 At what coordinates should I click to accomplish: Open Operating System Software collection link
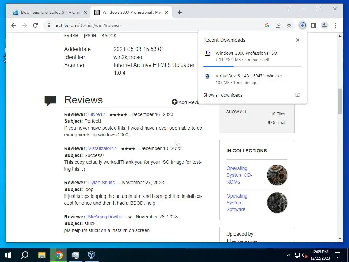(x=237, y=203)
